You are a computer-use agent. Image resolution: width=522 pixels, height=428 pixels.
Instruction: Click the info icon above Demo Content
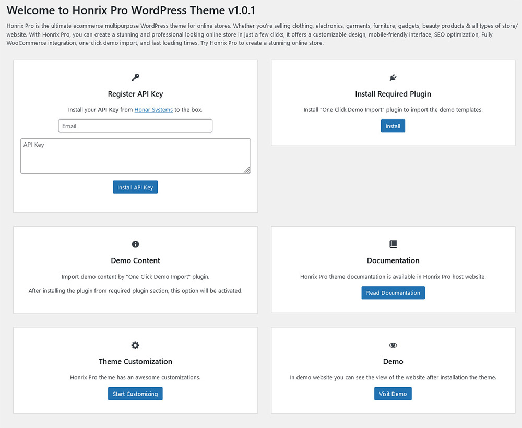[x=135, y=244]
